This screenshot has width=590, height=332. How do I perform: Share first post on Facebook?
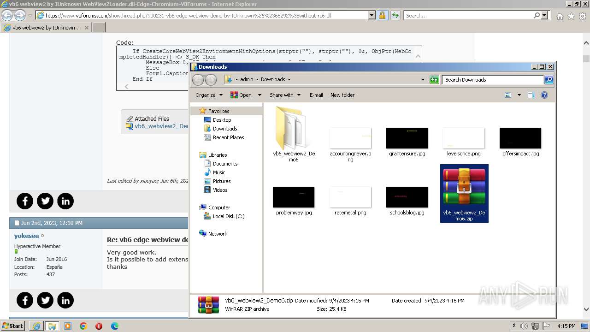(x=25, y=201)
